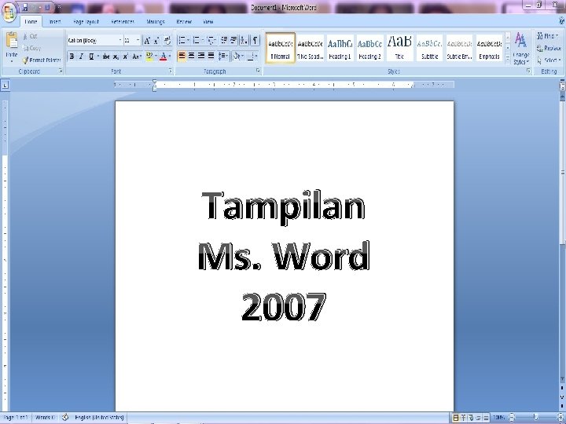Click the proofing errors status icon
The image size is (566, 424).
[x=65, y=418]
